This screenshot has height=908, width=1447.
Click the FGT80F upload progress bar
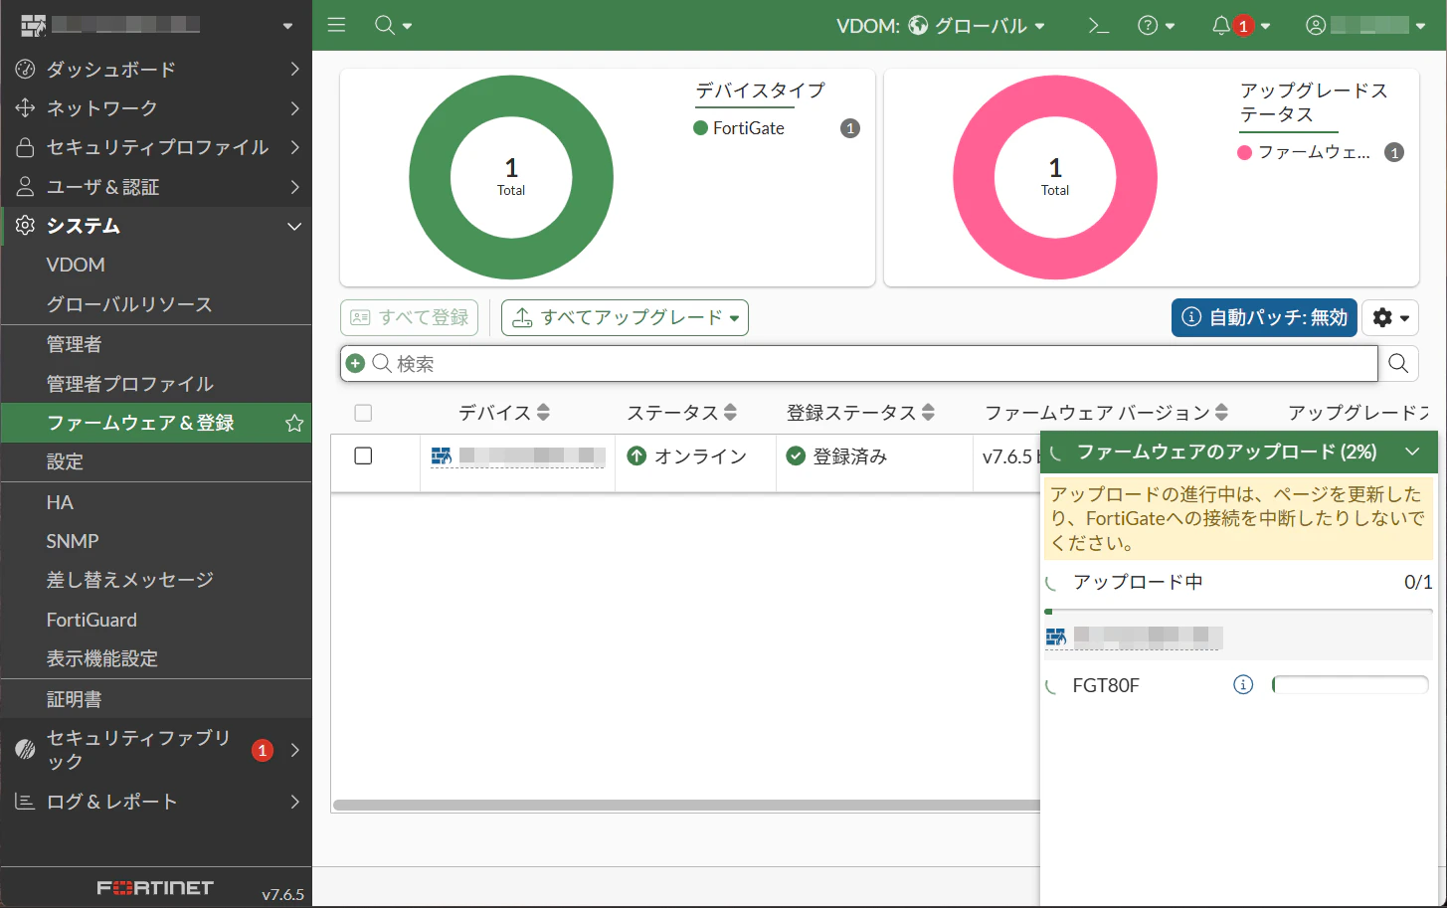tap(1350, 684)
